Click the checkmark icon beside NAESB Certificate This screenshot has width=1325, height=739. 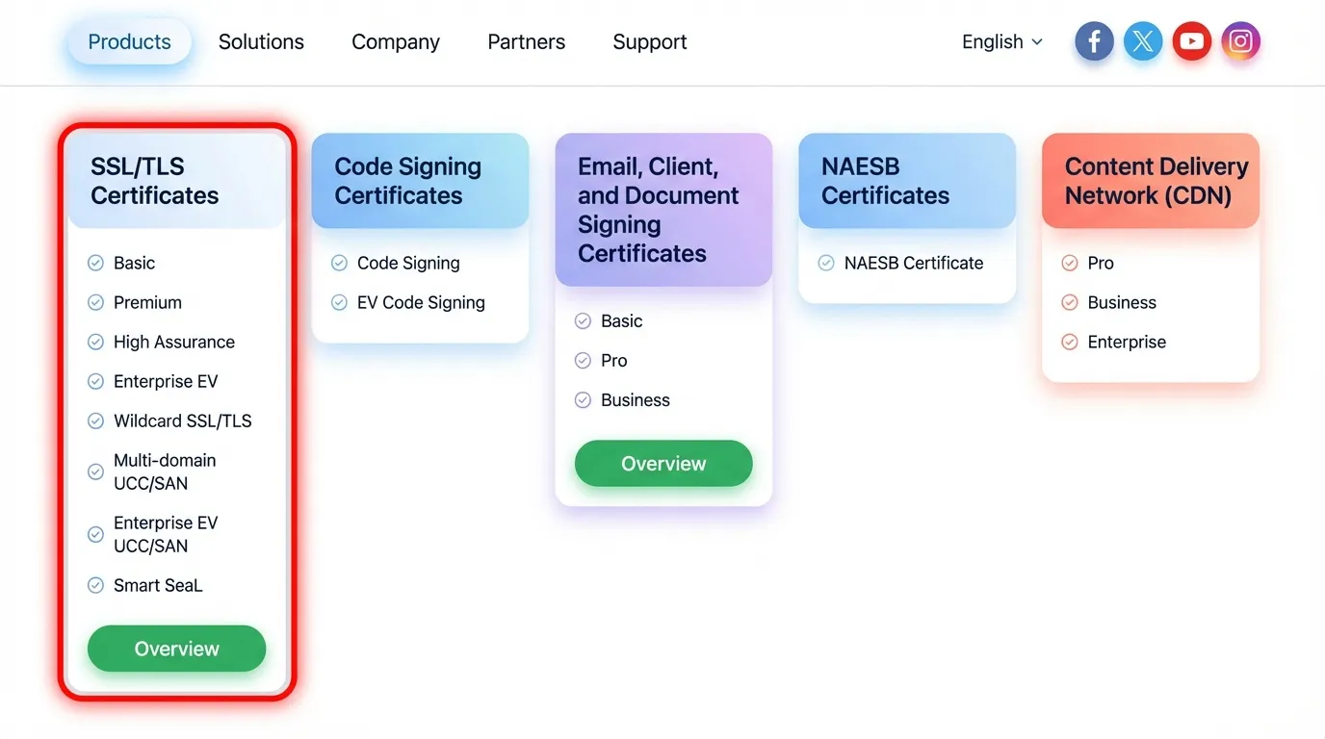click(x=826, y=262)
